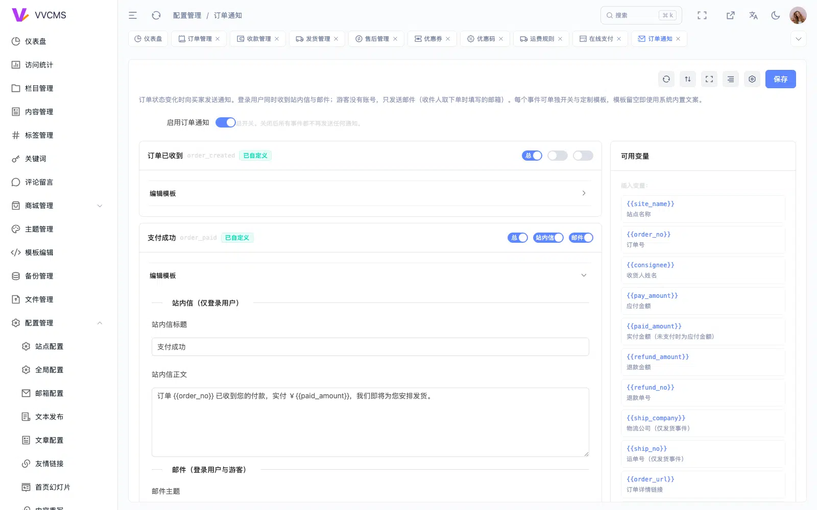Toggle the 启用订单通知 master switch
817x510 pixels.
(226, 122)
